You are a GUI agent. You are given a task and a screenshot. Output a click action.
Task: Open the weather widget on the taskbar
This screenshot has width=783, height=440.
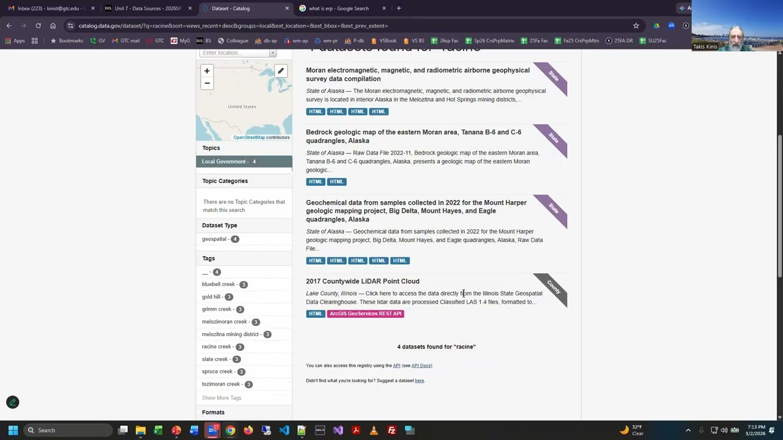tap(632, 430)
